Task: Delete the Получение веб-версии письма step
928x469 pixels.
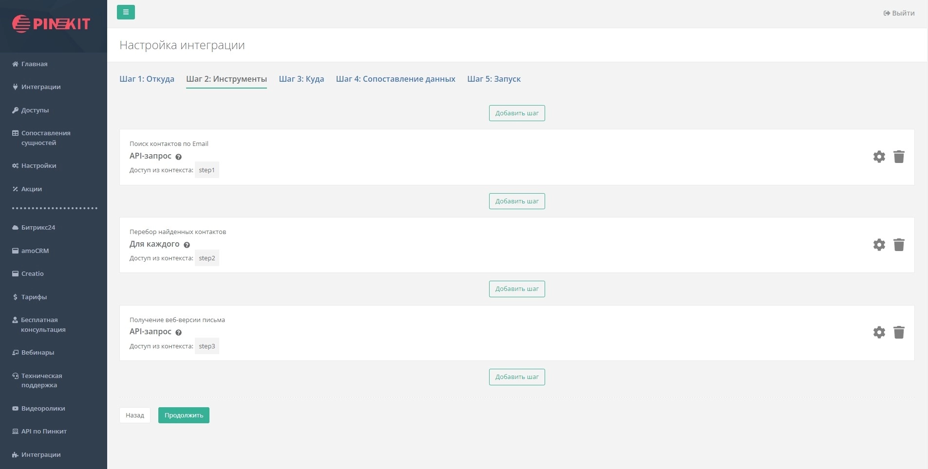Action: 899,332
